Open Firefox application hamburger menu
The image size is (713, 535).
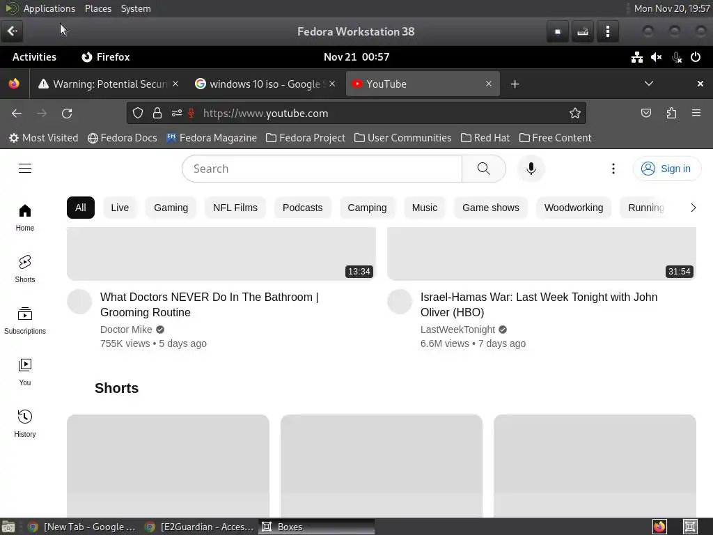(696, 113)
